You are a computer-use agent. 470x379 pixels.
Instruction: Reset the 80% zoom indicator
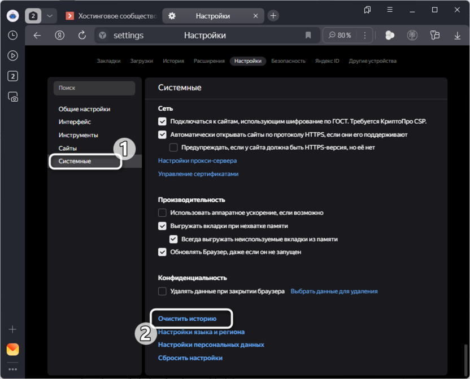point(340,36)
